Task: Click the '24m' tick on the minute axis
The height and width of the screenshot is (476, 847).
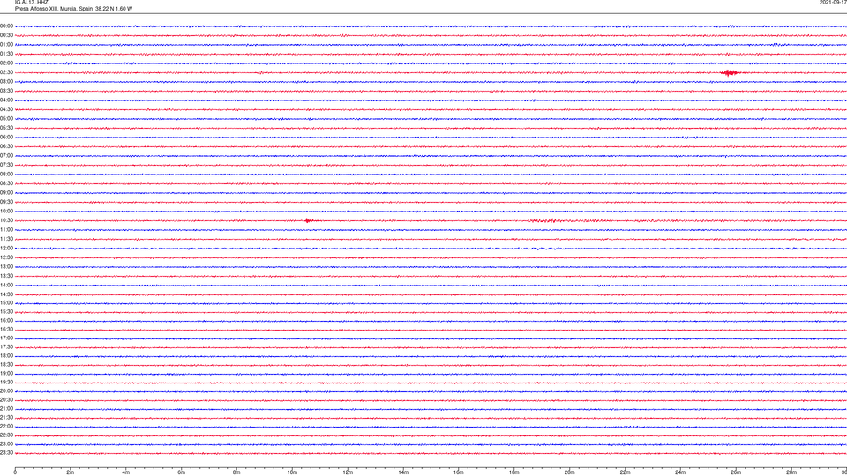Action: click(x=680, y=472)
